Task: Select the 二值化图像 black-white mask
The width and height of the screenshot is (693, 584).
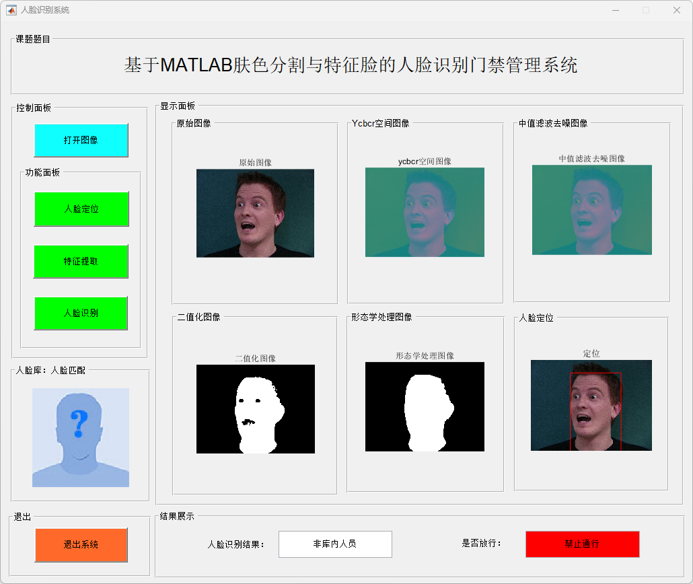Action: click(x=256, y=409)
